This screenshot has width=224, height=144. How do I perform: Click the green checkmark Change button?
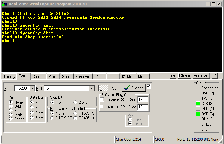[134, 88]
